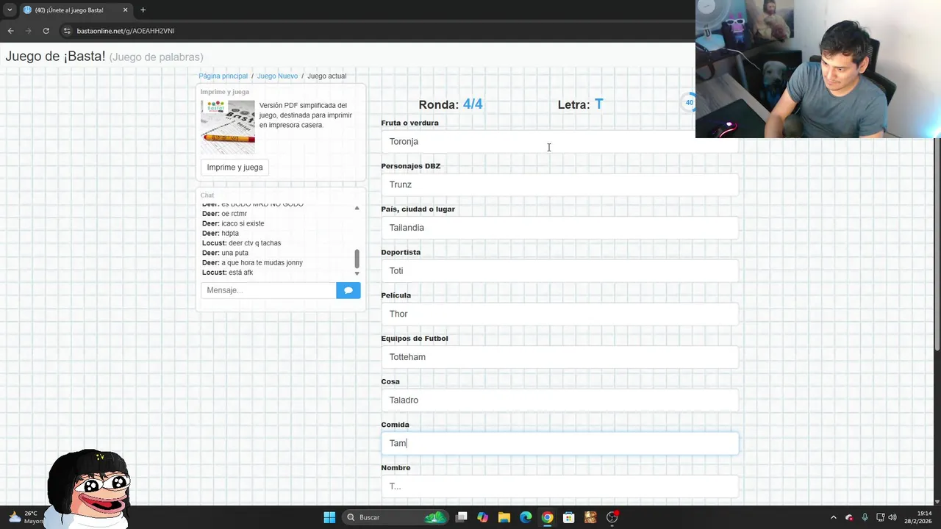Click the Letra T indicator

tap(580, 104)
